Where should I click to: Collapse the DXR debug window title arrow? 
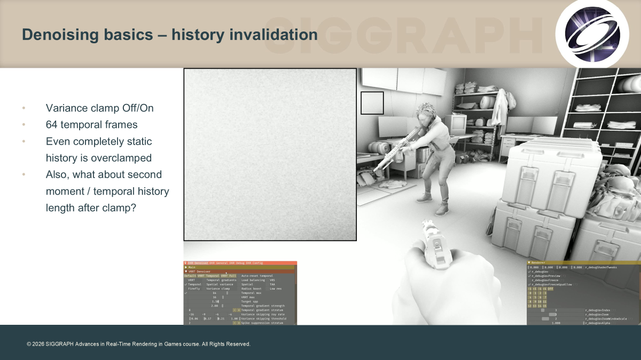(185, 263)
